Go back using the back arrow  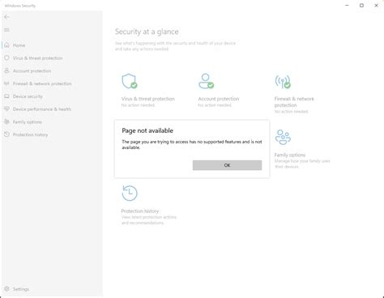(6, 17)
